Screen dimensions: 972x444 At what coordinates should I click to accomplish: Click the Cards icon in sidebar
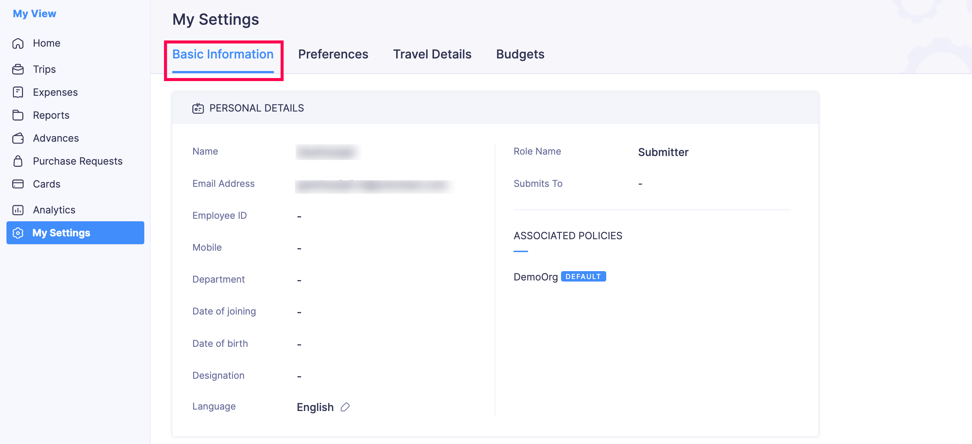point(18,184)
